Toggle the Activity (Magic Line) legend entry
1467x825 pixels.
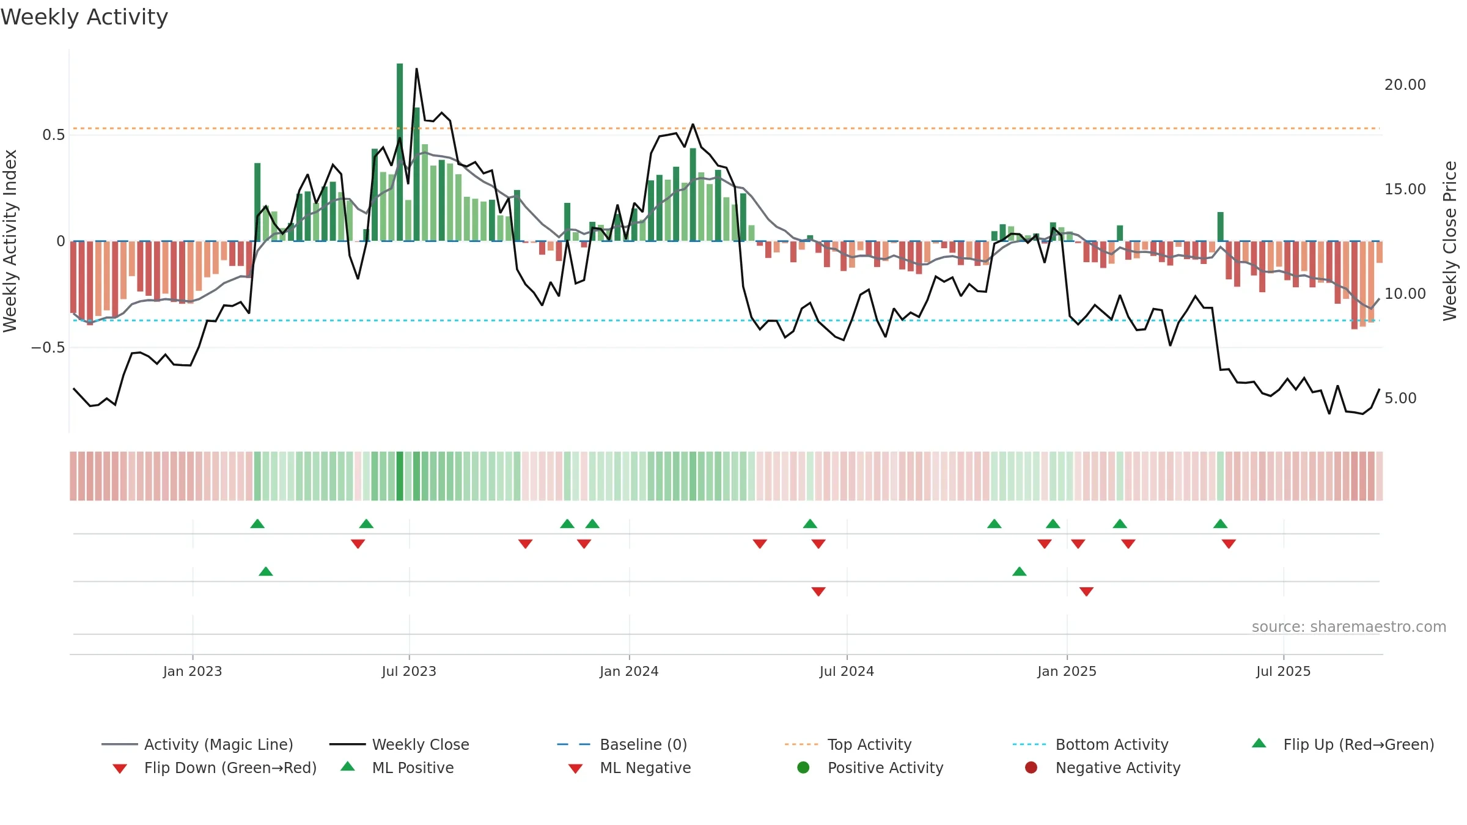(x=197, y=744)
